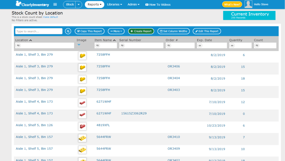The image size is (285, 161).
Task: Focus the Type to search field
Action: [x=39, y=31]
